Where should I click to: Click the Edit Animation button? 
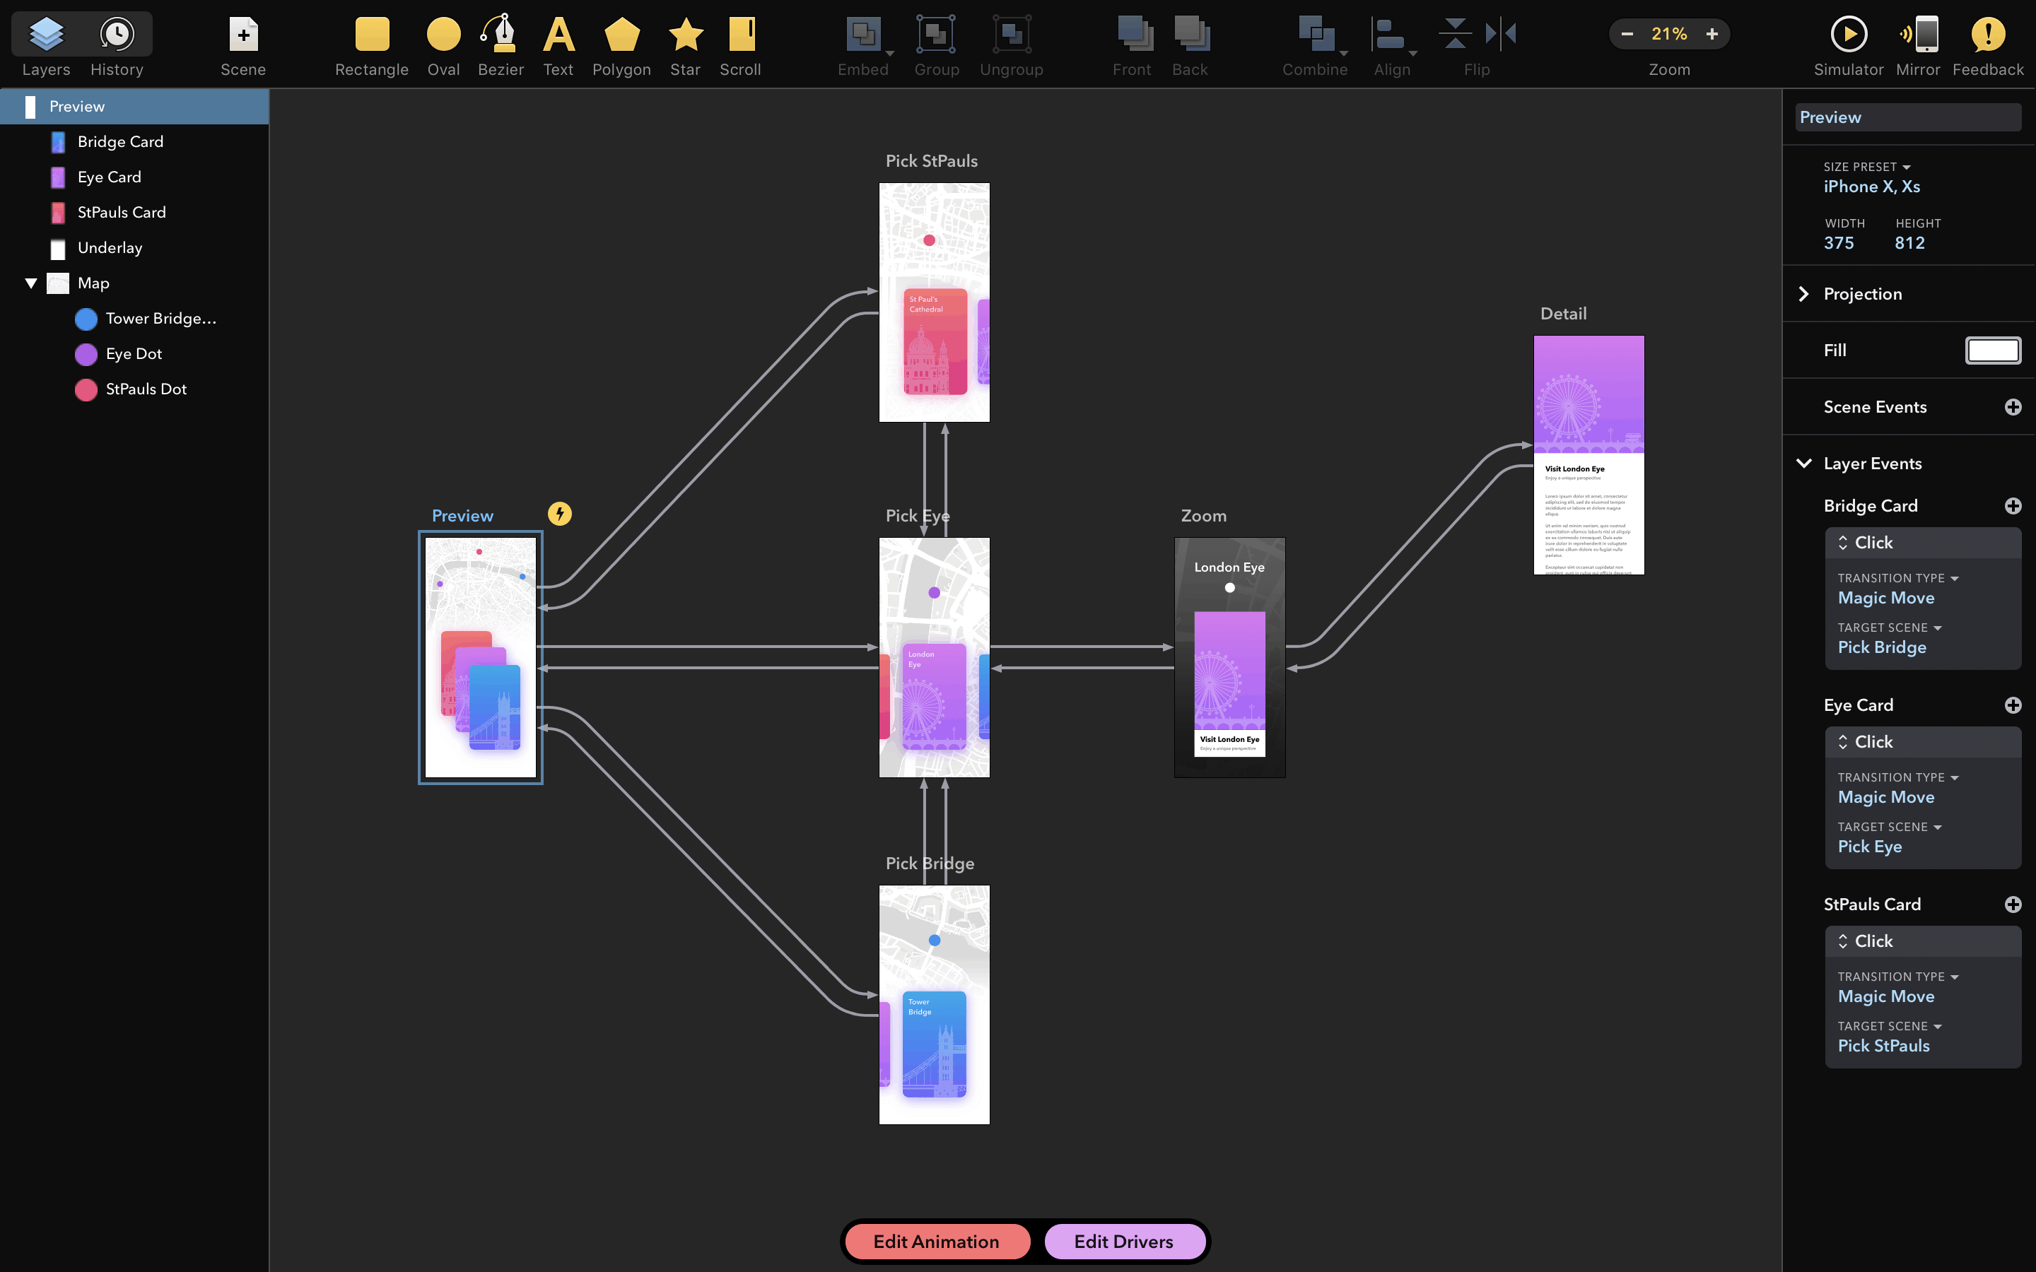pyautogui.click(x=935, y=1241)
